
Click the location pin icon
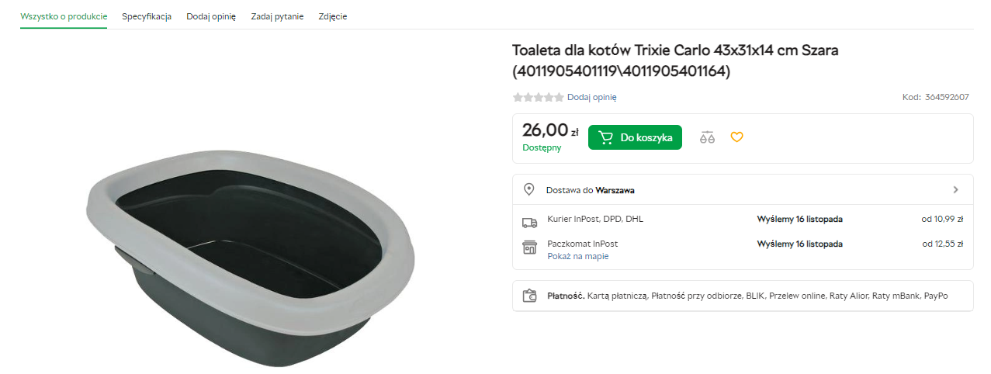[529, 189]
